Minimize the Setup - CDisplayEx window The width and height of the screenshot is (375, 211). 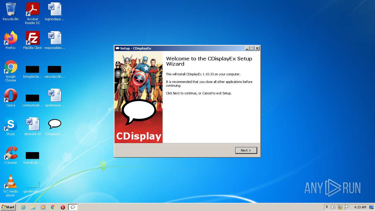click(247, 48)
